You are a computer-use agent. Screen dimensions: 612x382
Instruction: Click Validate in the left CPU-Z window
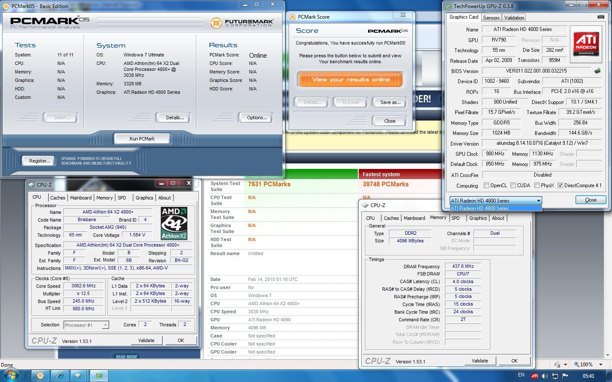[x=146, y=340]
